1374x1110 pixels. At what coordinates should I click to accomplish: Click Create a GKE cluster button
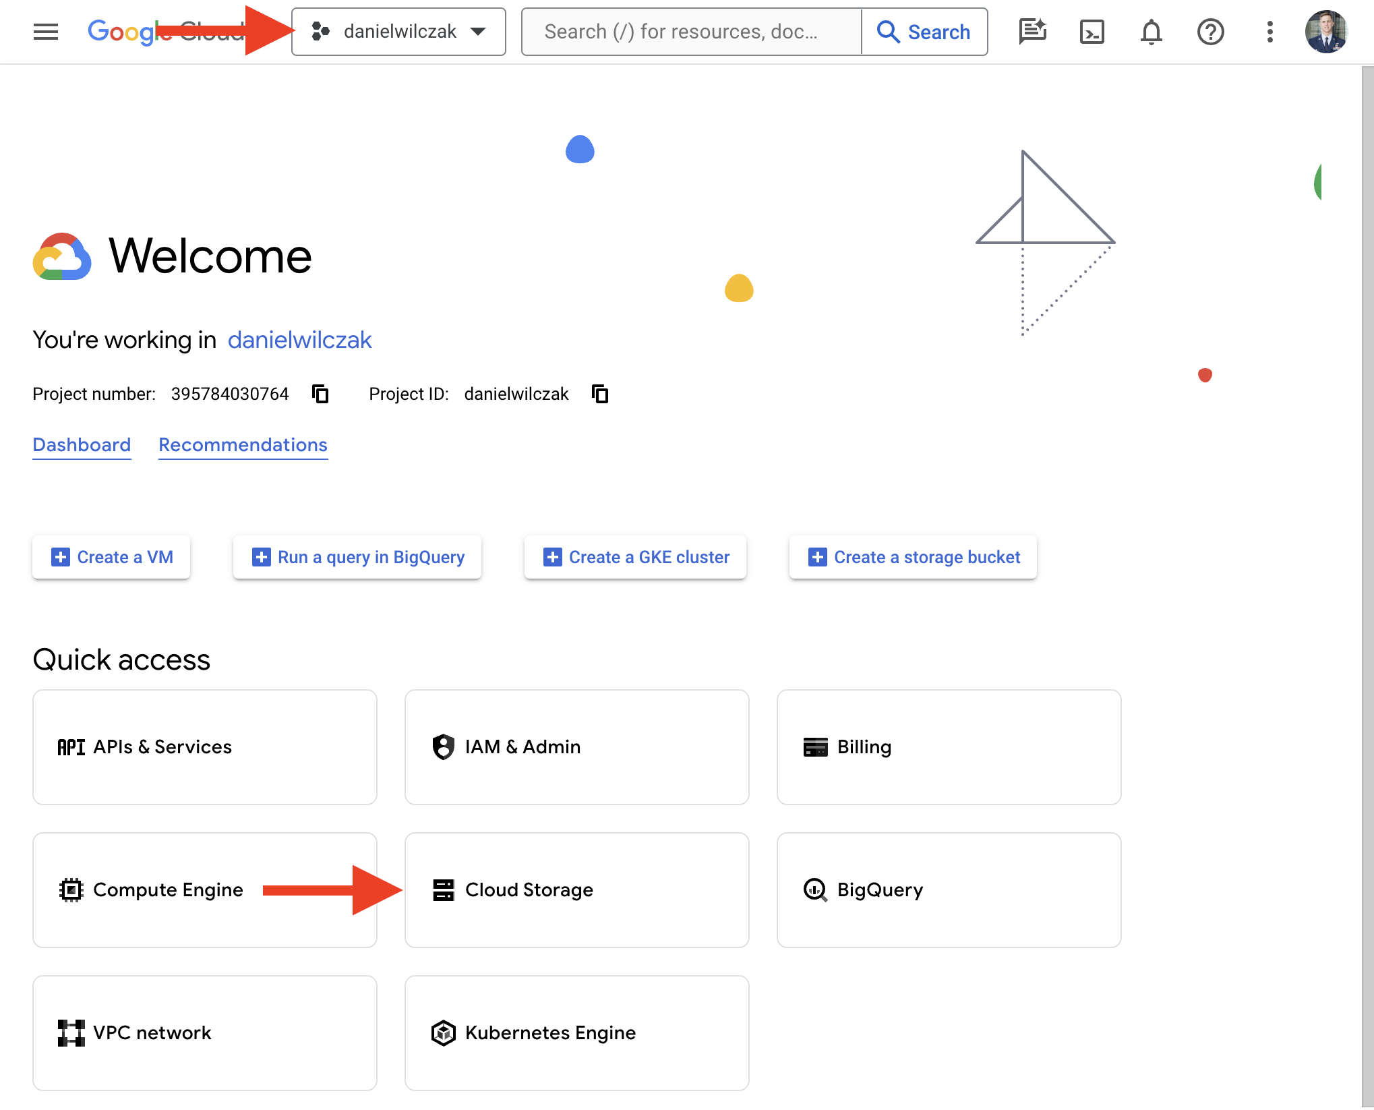(x=635, y=557)
